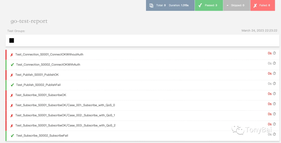
Task: Click the go-test-report page title
Action: [29, 21]
